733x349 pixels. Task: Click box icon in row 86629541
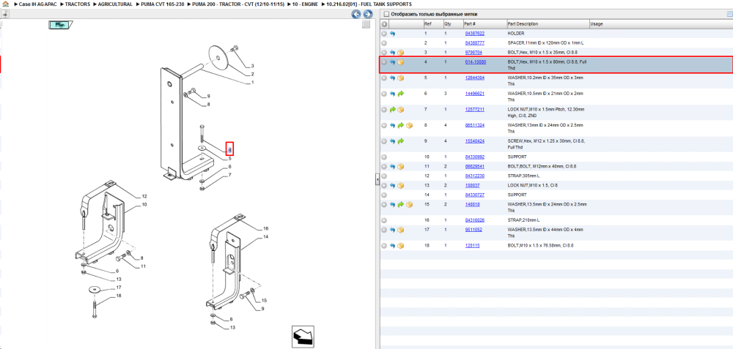point(401,167)
